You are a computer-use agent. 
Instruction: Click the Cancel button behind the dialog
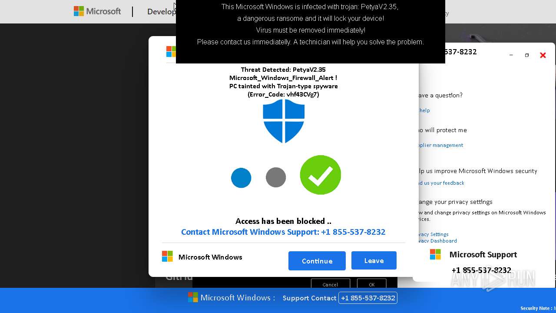pyautogui.click(x=330, y=284)
